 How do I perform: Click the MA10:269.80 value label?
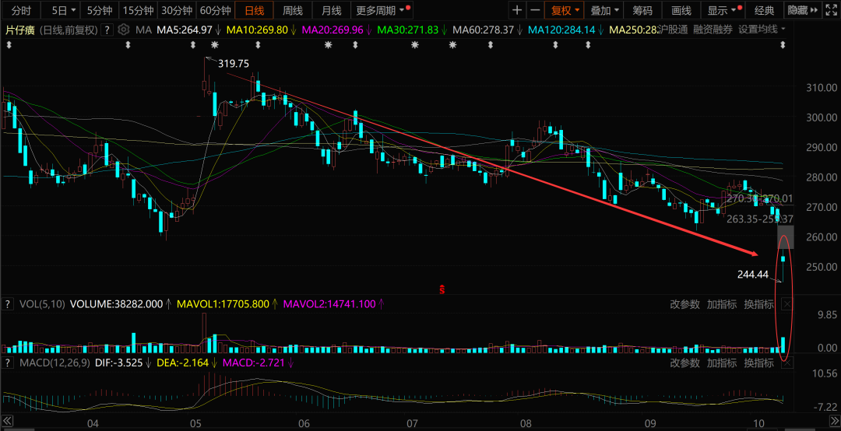pos(258,30)
